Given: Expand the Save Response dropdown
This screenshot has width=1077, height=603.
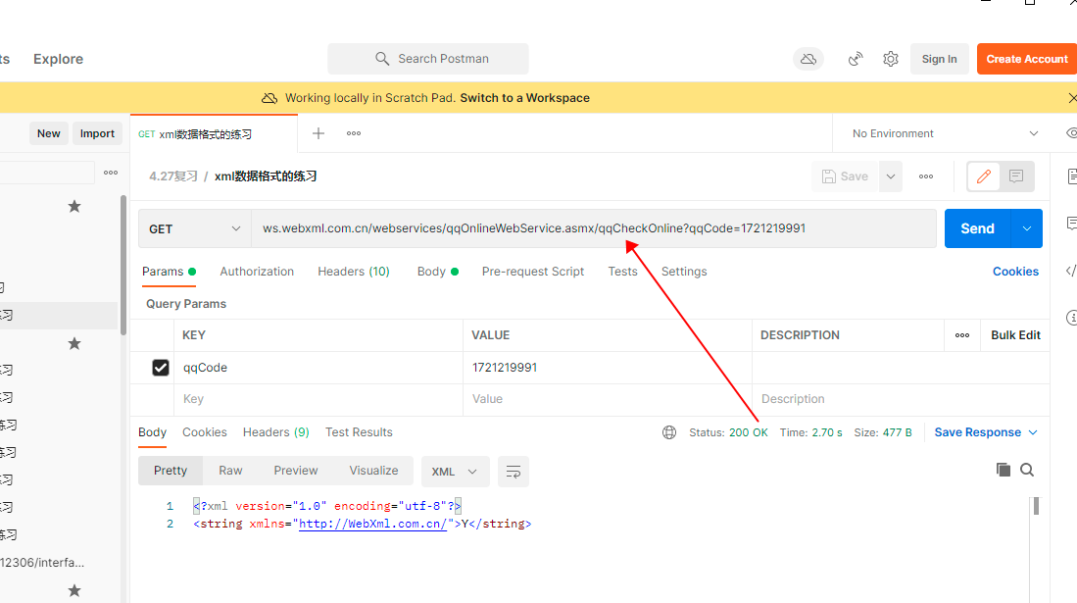Looking at the screenshot, I should pos(986,432).
